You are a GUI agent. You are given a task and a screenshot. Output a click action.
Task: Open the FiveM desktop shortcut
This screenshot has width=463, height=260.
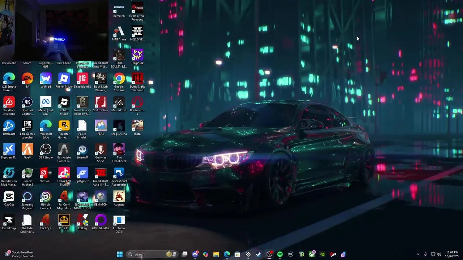coord(27,151)
